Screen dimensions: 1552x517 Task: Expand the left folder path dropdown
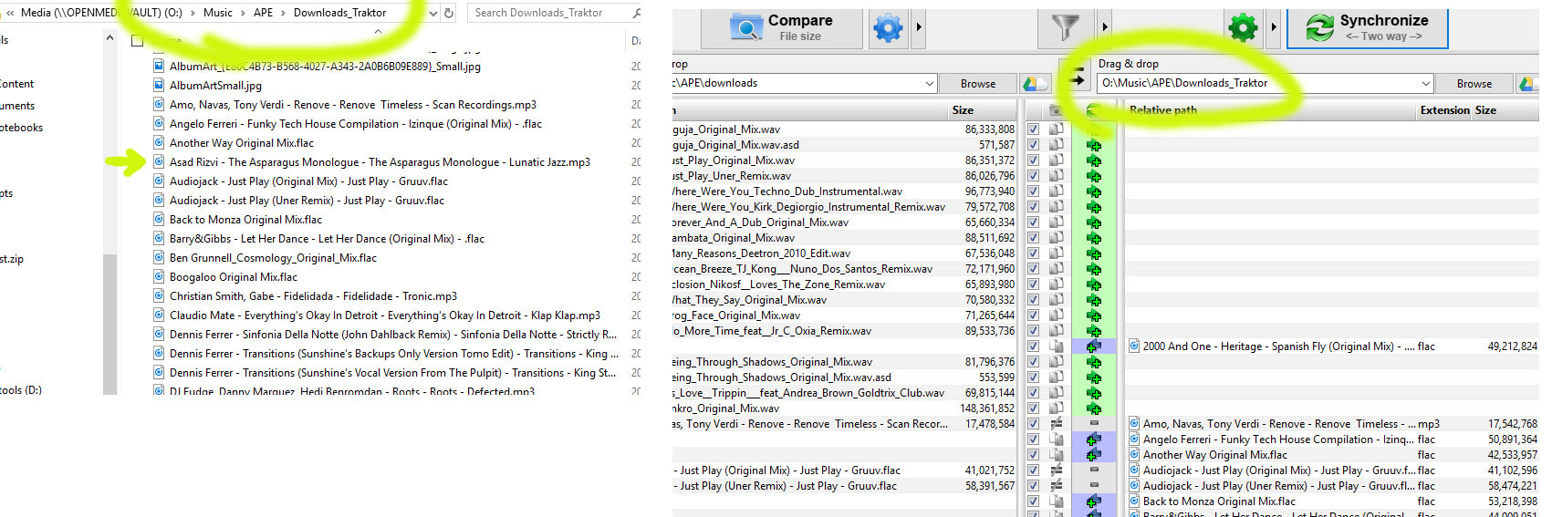[929, 83]
